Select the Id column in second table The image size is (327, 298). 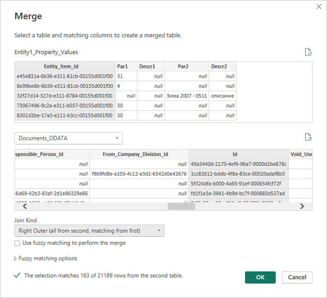pyautogui.click(x=238, y=154)
